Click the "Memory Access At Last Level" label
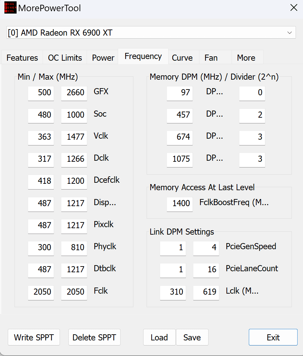Viewport: 303px width, 356px height. point(202,187)
